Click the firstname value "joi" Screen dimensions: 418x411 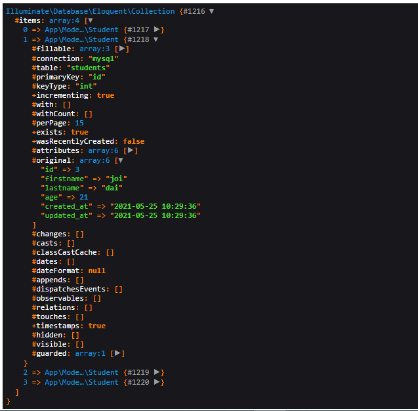116,179
